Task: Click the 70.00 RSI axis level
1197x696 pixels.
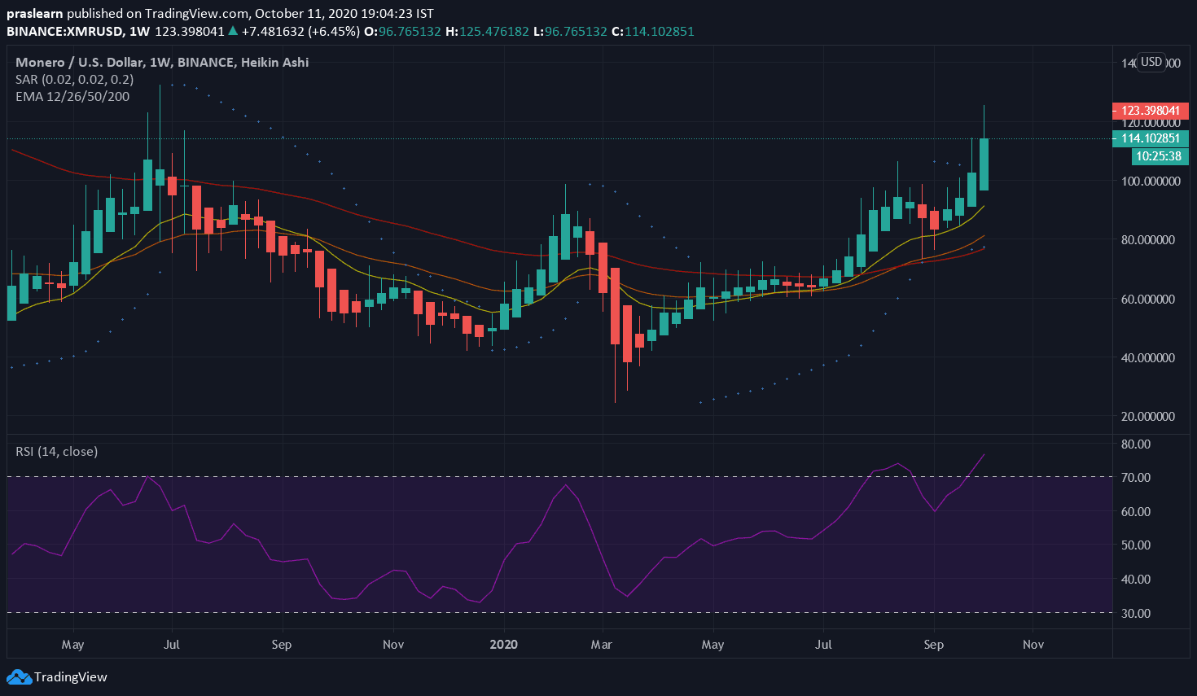Action: (1136, 477)
